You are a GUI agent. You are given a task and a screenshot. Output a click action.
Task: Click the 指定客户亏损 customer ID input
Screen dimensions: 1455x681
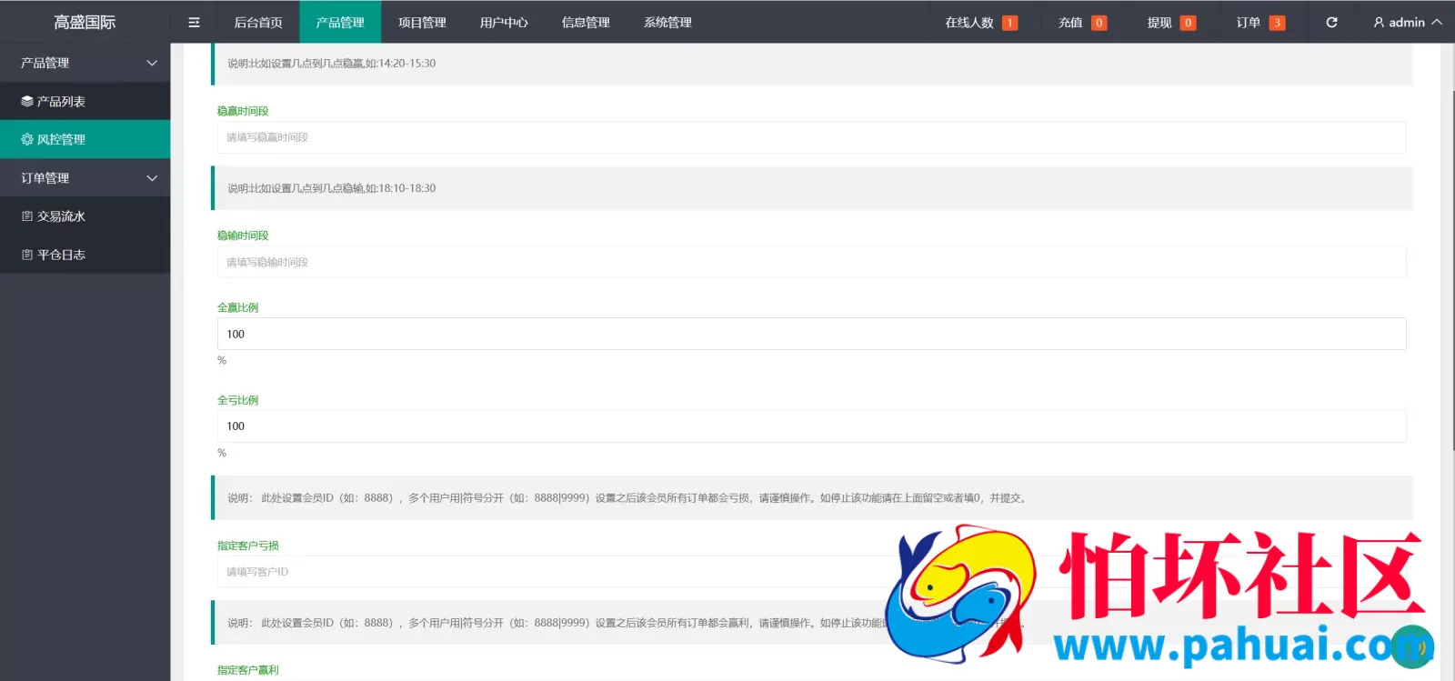[x=811, y=572]
